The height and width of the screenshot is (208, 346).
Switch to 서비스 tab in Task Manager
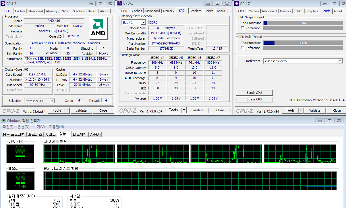coord(51,134)
